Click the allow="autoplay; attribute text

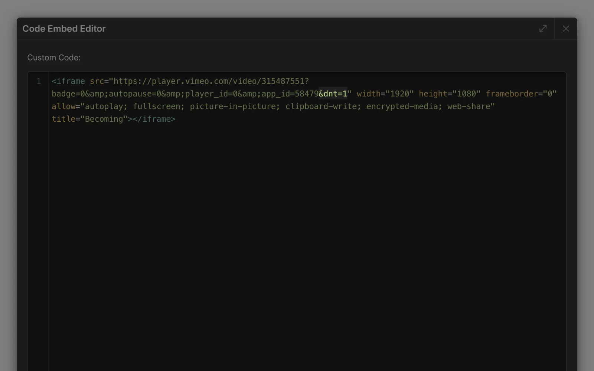(89, 106)
